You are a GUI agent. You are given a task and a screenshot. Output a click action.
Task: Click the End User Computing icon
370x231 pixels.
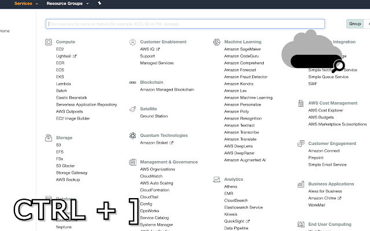(x=301, y=225)
